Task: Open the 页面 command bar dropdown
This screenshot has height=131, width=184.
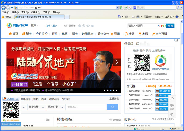Action: coord(148,17)
